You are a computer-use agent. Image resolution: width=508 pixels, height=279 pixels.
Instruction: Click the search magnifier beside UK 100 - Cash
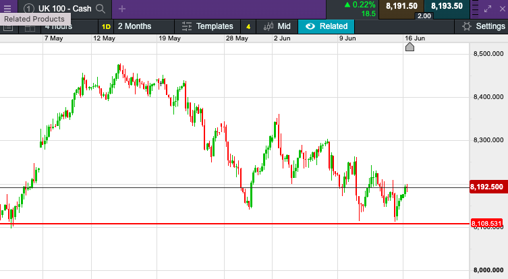pos(101,9)
